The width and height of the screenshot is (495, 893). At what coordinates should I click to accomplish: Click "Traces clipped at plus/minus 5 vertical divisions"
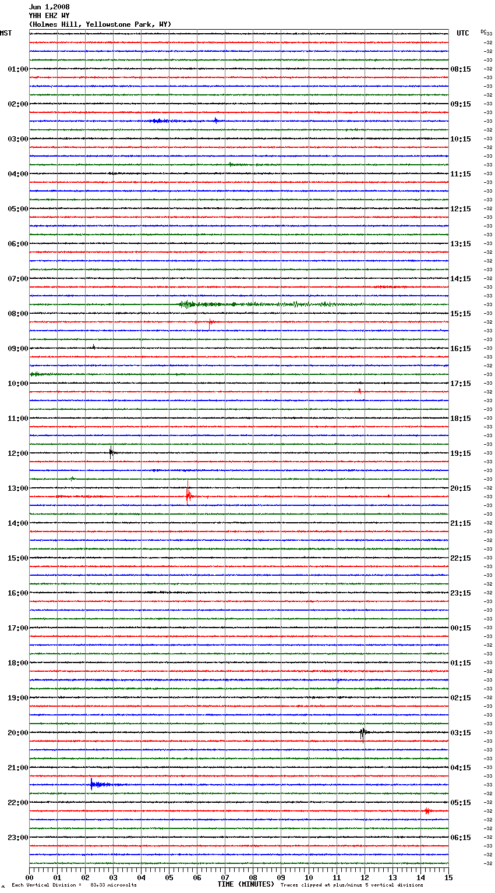click(352, 885)
